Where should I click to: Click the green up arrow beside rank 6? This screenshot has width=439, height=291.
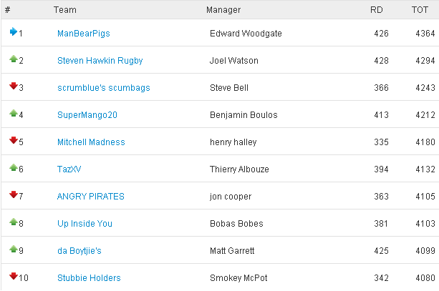point(14,167)
